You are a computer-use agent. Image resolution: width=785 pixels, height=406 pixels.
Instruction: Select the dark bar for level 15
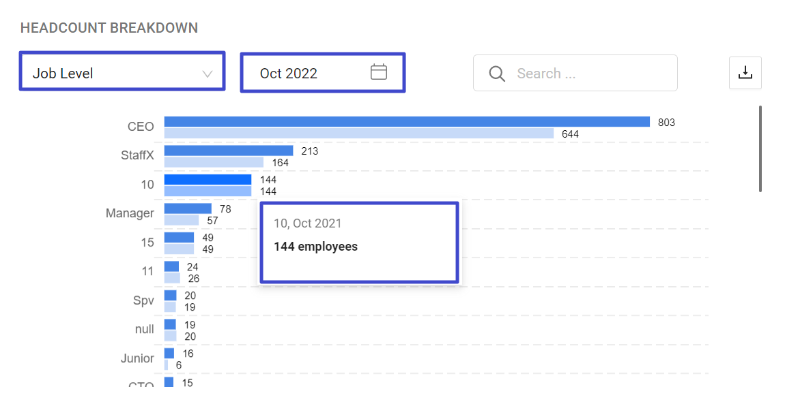(x=179, y=238)
